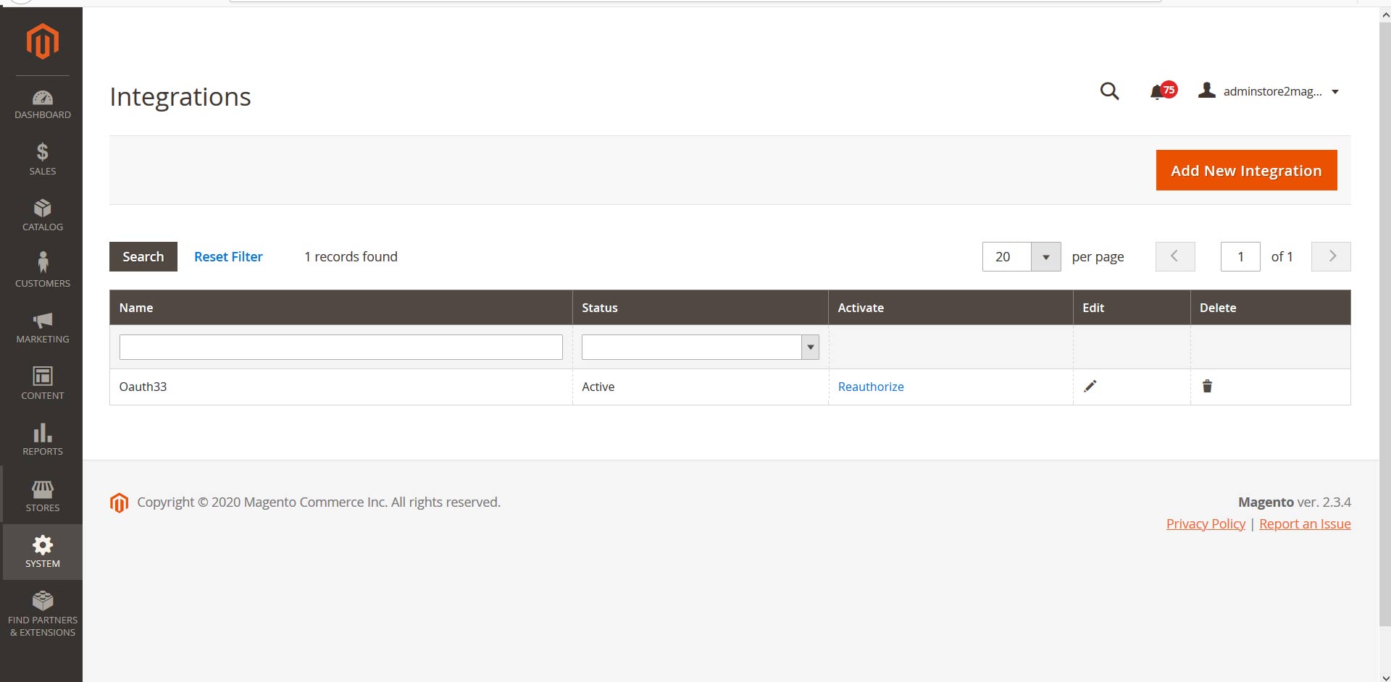Click inside the Name filter field
1391x682 pixels.
[341, 347]
